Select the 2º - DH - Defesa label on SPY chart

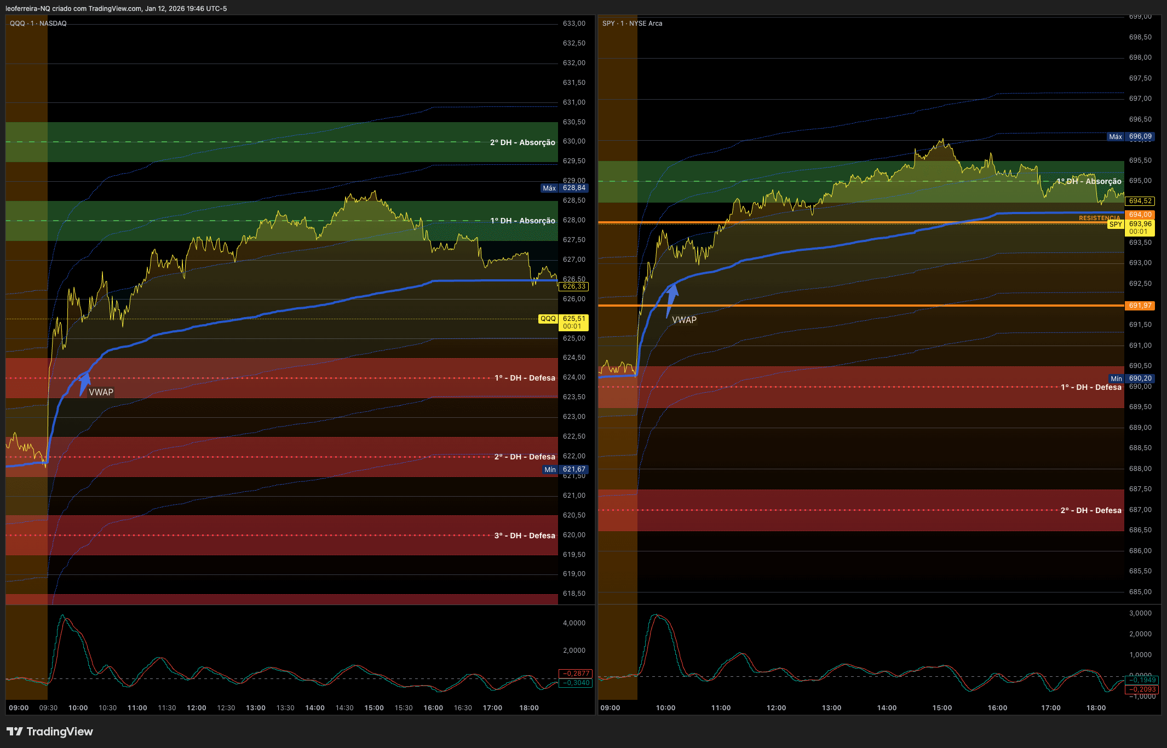tap(1091, 510)
